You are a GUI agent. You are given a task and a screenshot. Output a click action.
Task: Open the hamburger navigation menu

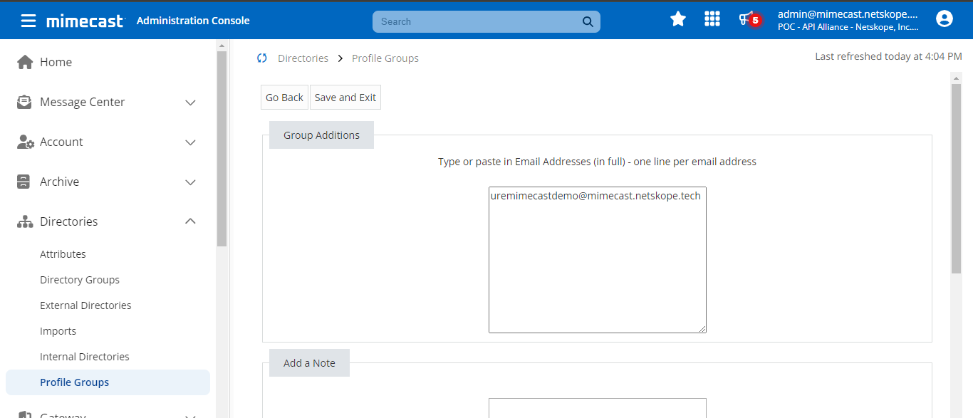pyautogui.click(x=28, y=21)
